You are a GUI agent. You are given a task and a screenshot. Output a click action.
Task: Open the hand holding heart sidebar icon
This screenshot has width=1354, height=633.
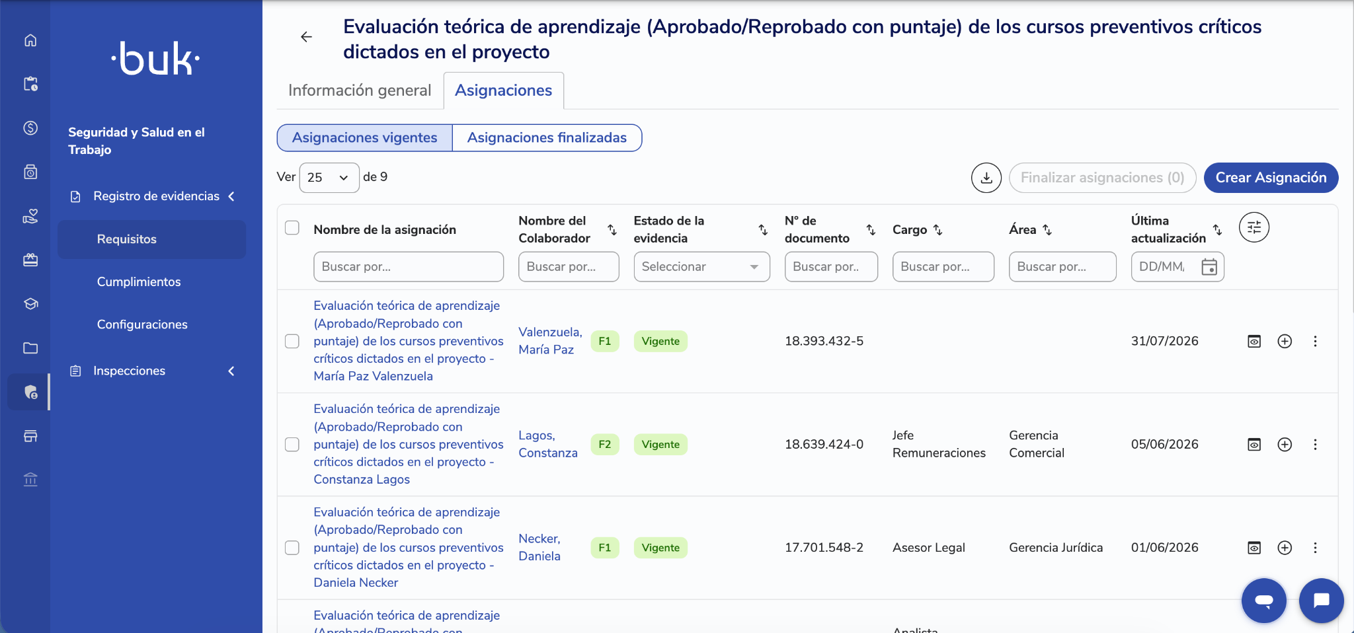pyautogui.click(x=30, y=216)
